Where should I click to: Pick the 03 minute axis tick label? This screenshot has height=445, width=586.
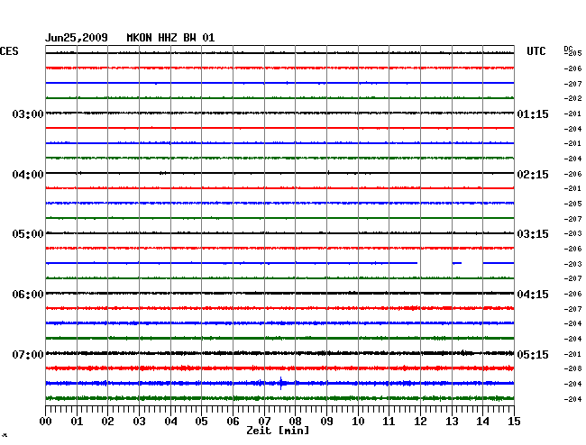pyautogui.click(x=139, y=422)
